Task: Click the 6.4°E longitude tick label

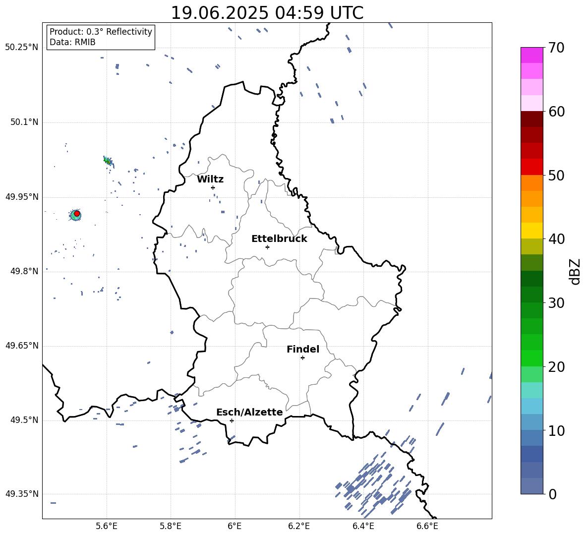Action: coord(363,527)
